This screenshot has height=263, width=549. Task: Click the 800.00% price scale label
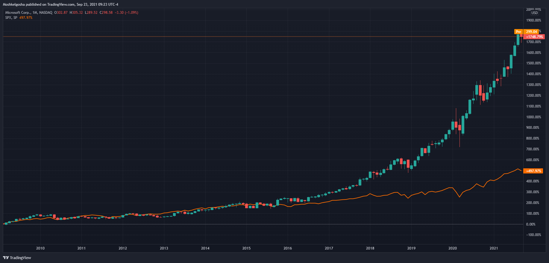coord(533,138)
